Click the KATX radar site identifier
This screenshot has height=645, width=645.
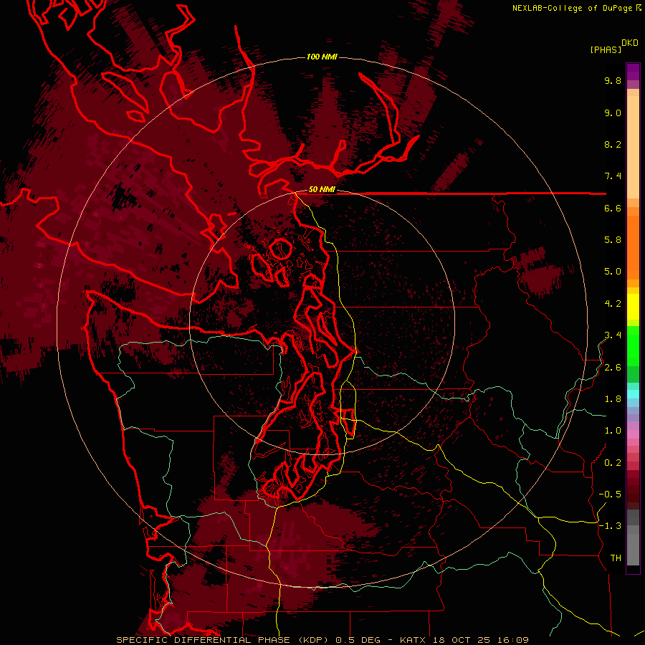(x=413, y=640)
